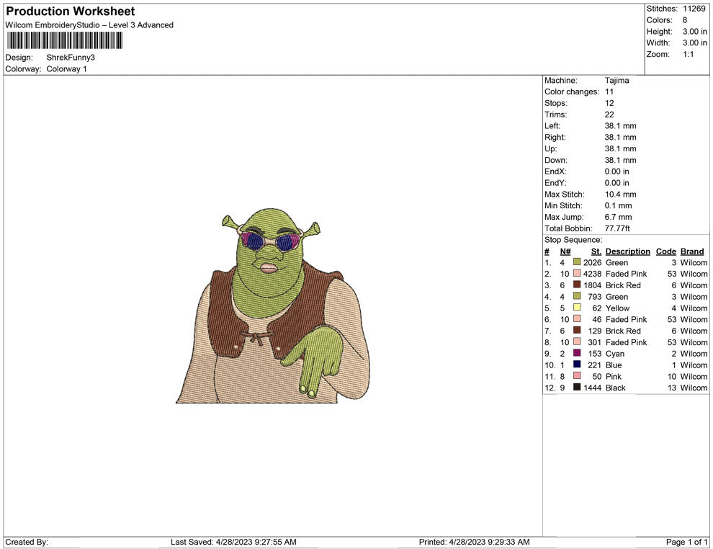Select the green swatch in row 4
Viewport: 713px width, 549px height.
(577, 296)
